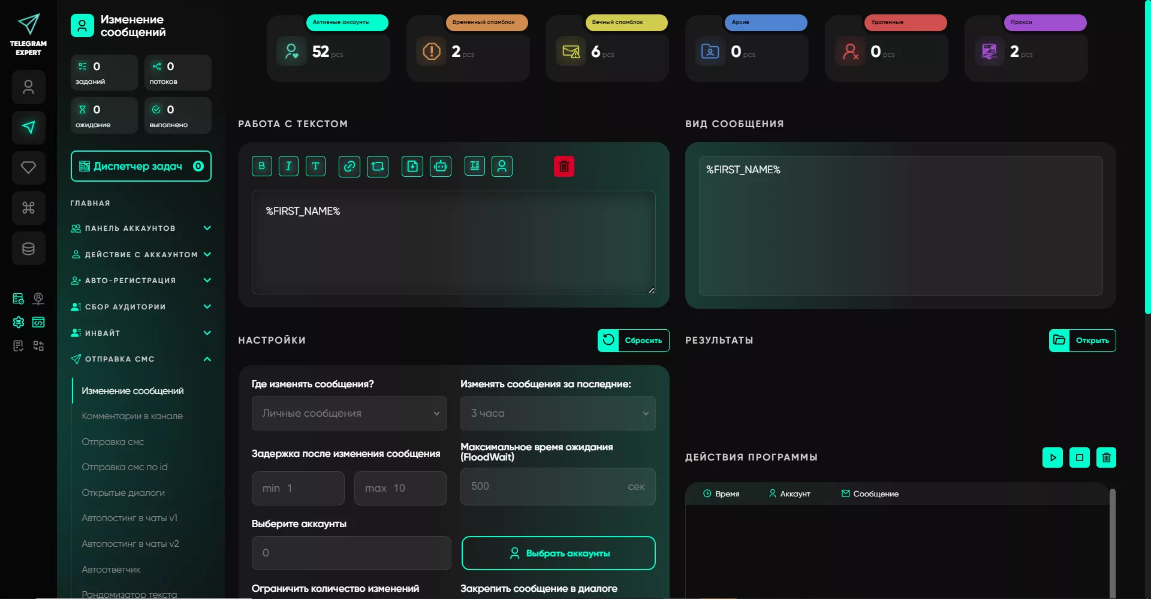1151x599 pixels.
Task: Open 'Открытые диалоги' menu item
Action: pyautogui.click(x=123, y=493)
